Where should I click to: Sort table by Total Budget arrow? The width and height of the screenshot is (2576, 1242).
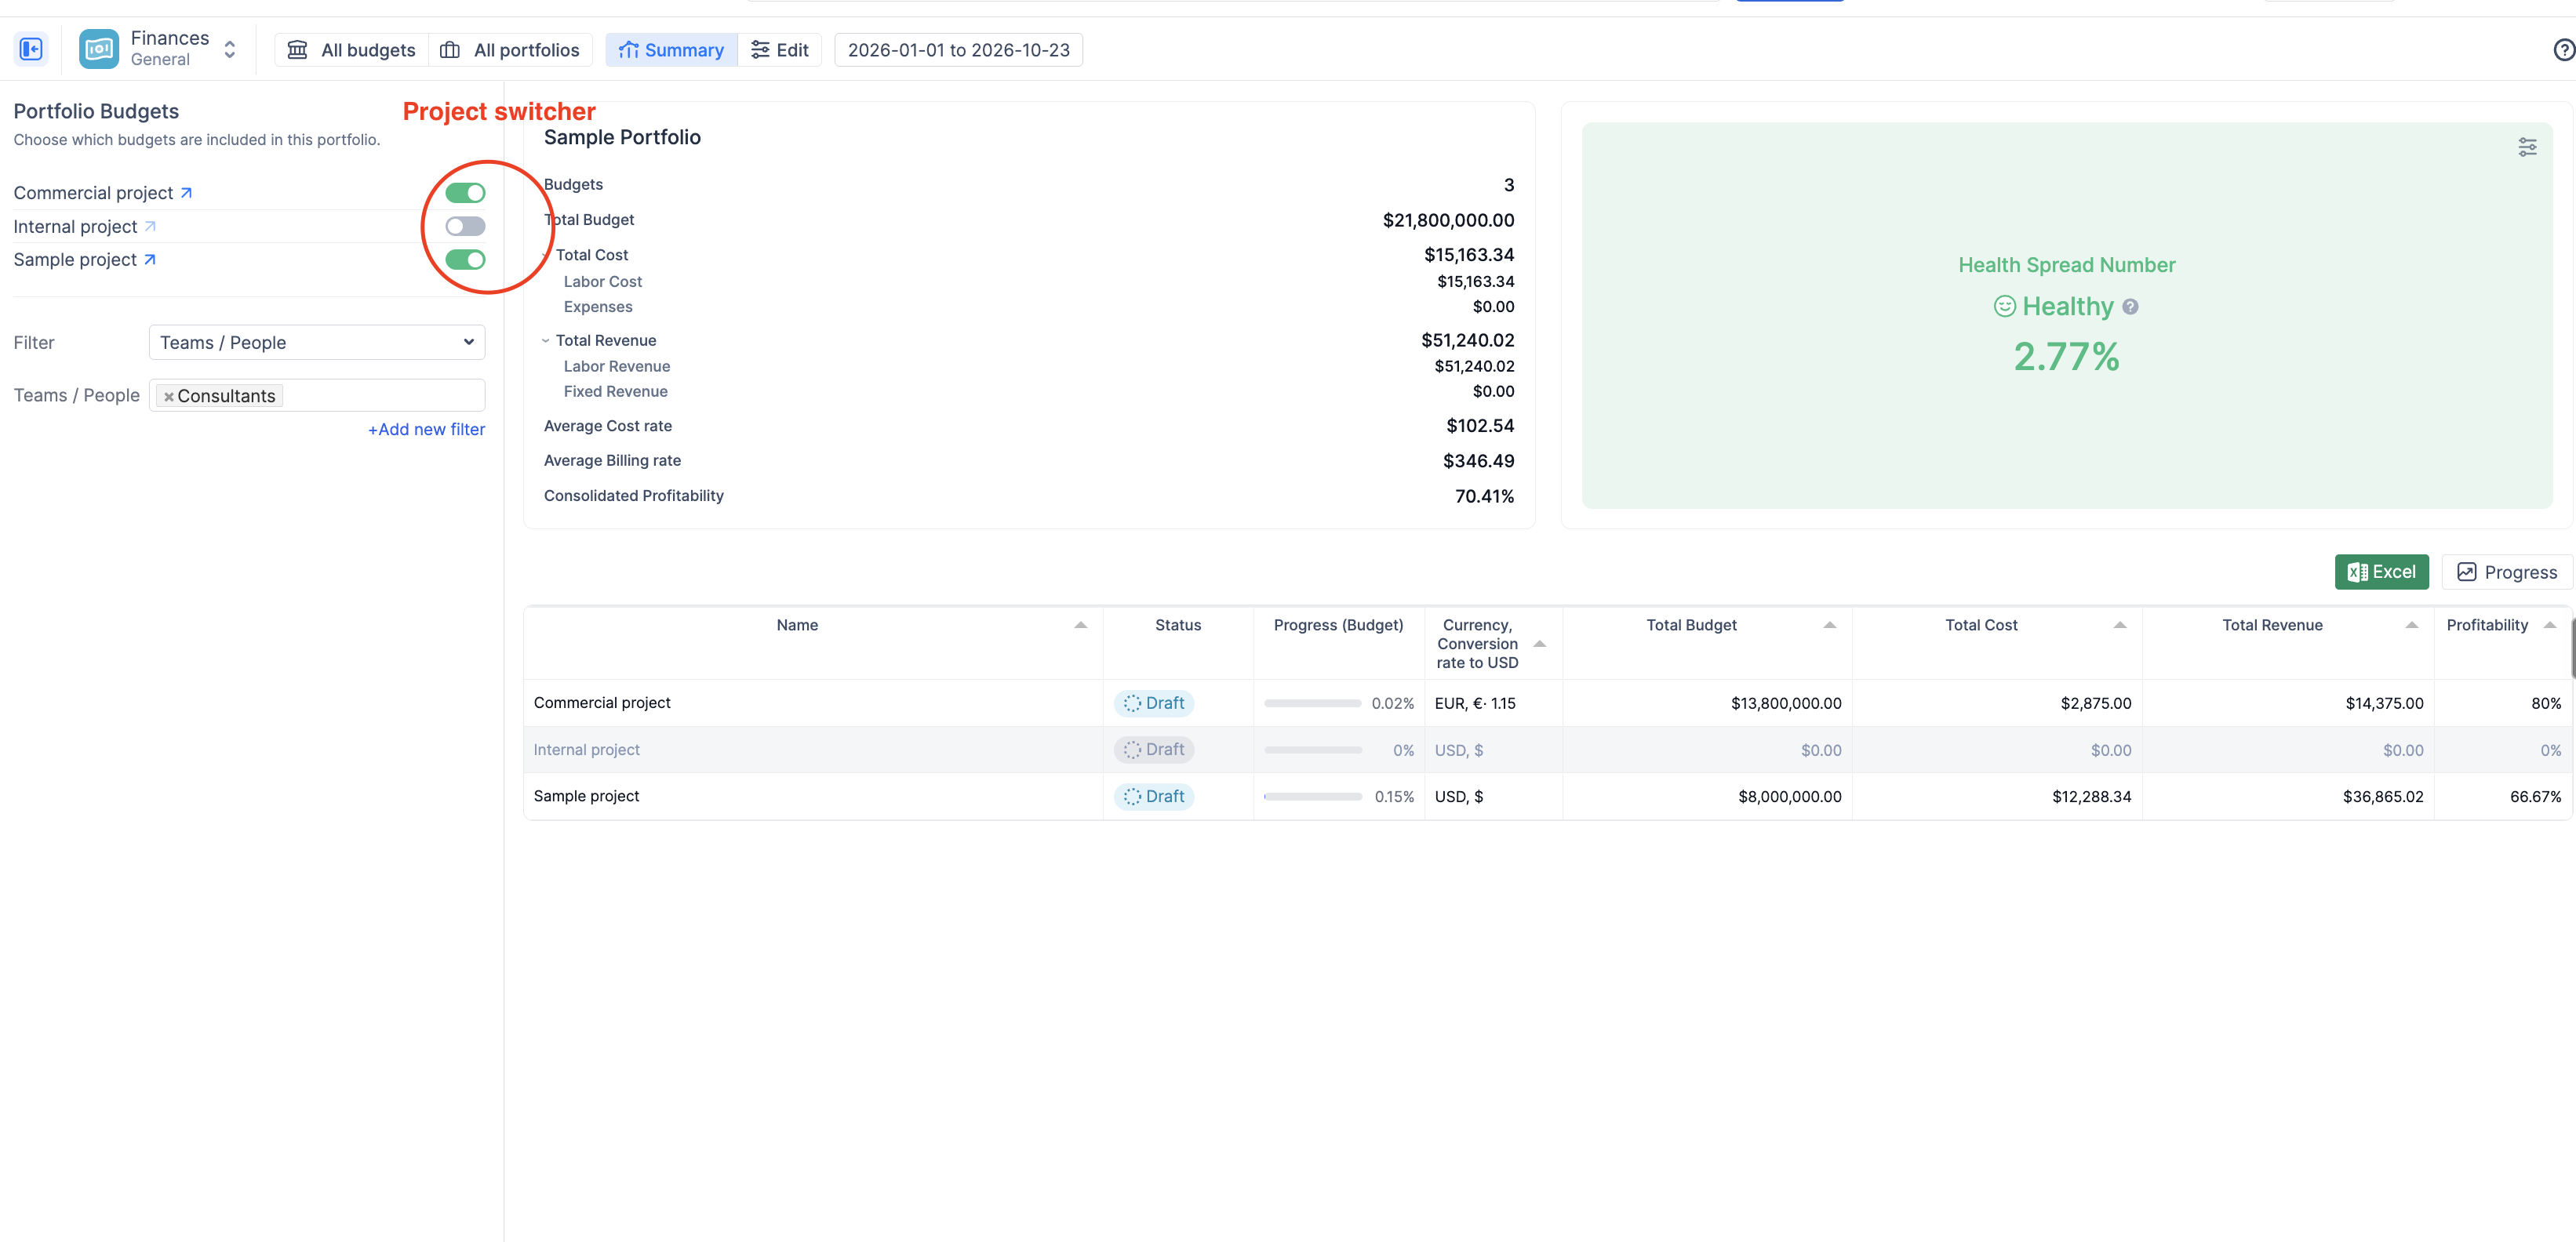(x=1829, y=626)
